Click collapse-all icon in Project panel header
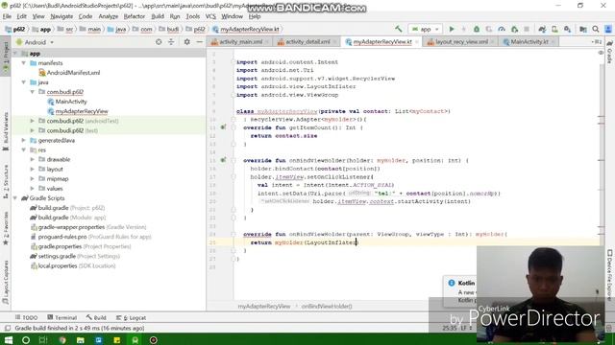The height and width of the screenshot is (345, 615). 171,42
